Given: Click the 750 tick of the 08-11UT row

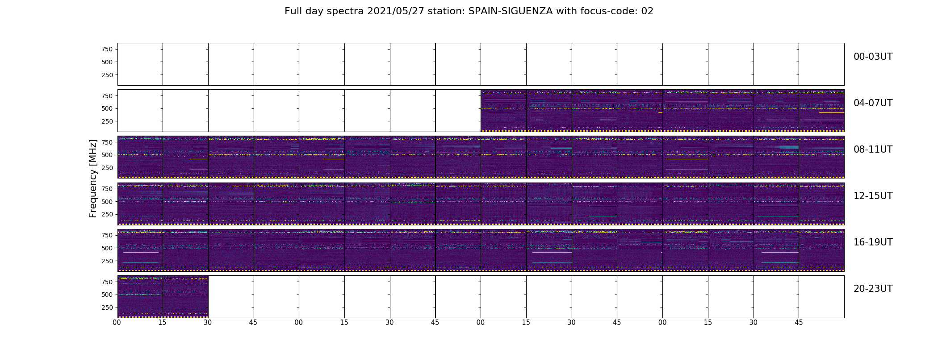Looking at the screenshot, I should [107, 142].
